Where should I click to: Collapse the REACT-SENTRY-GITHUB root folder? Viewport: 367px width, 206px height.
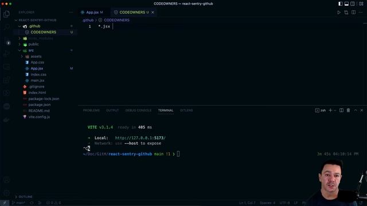point(37,20)
